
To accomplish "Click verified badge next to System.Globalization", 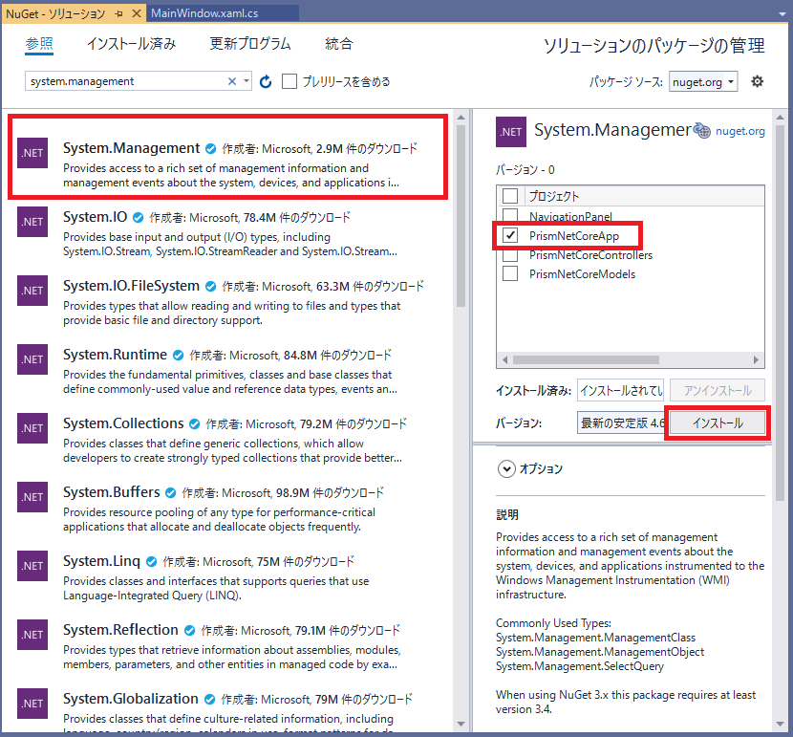I will (209, 699).
